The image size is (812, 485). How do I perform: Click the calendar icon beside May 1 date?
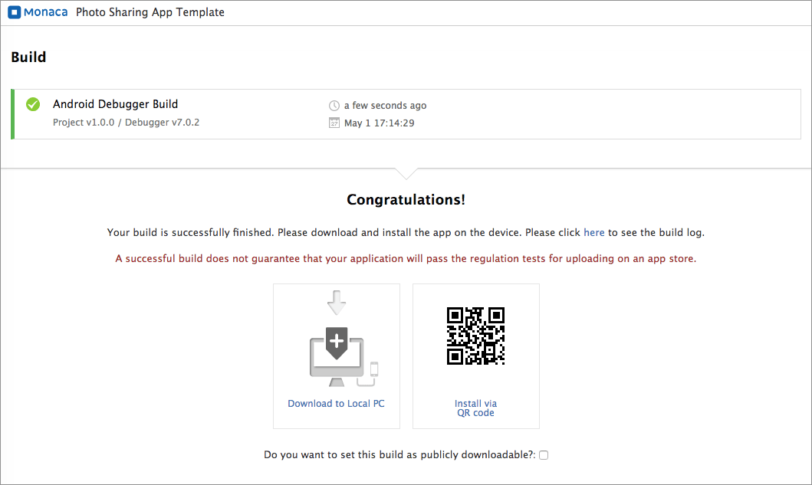coord(334,123)
